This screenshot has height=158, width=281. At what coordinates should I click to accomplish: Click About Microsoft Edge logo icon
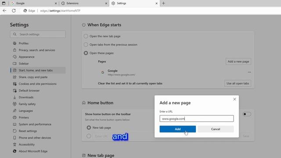point(14,151)
